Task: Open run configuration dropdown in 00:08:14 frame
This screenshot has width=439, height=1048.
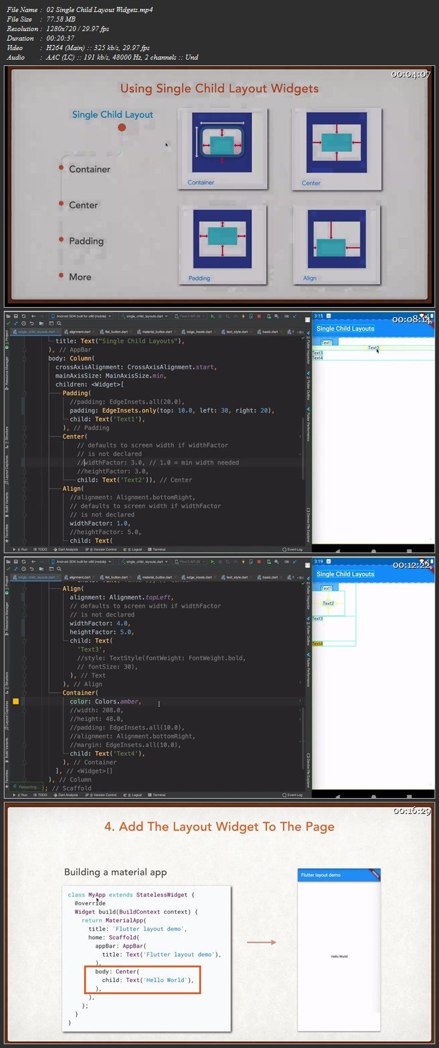Action: 145,315
